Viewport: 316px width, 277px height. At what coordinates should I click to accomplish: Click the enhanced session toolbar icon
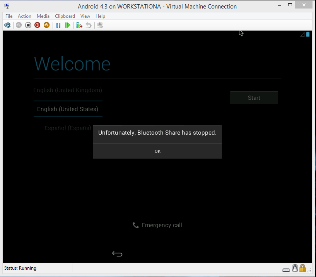(x=100, y=25)
